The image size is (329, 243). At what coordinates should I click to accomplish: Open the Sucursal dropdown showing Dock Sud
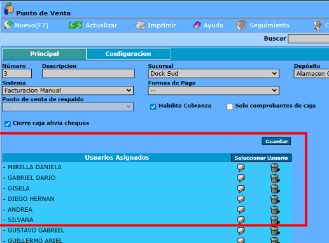213,74
